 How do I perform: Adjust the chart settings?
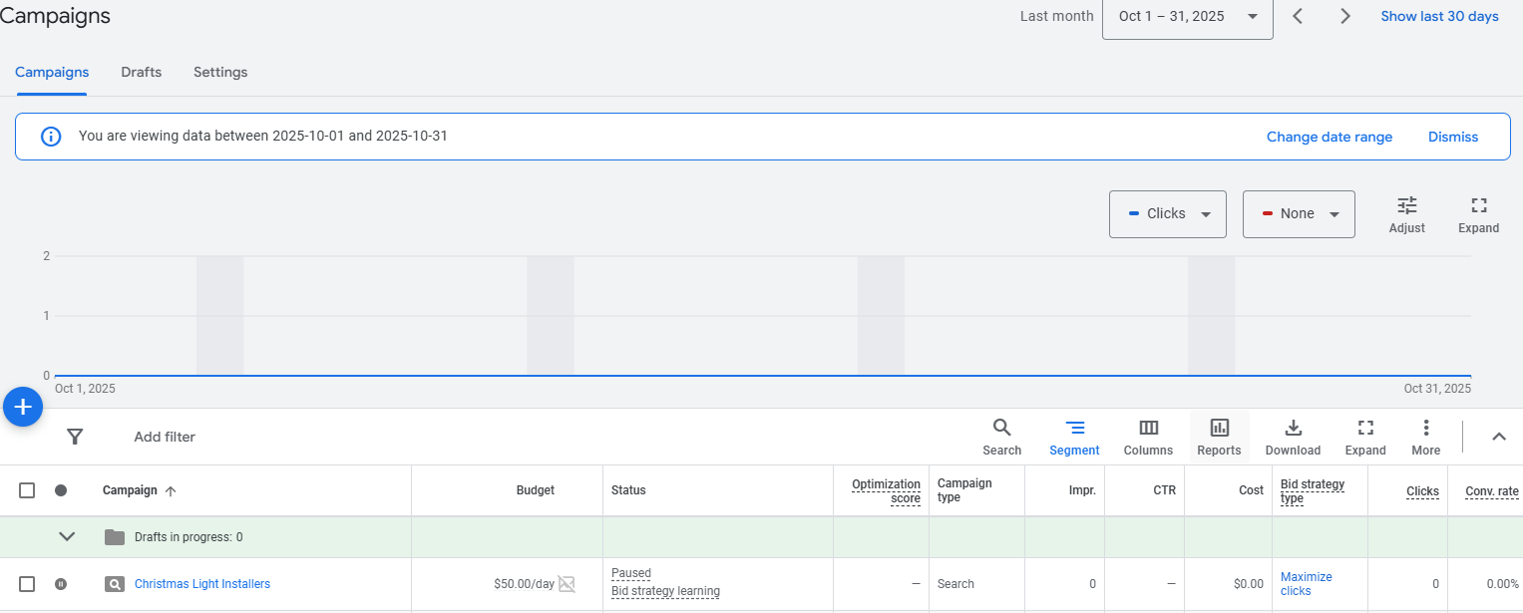pyautogui.click(x=1406, y=214)
